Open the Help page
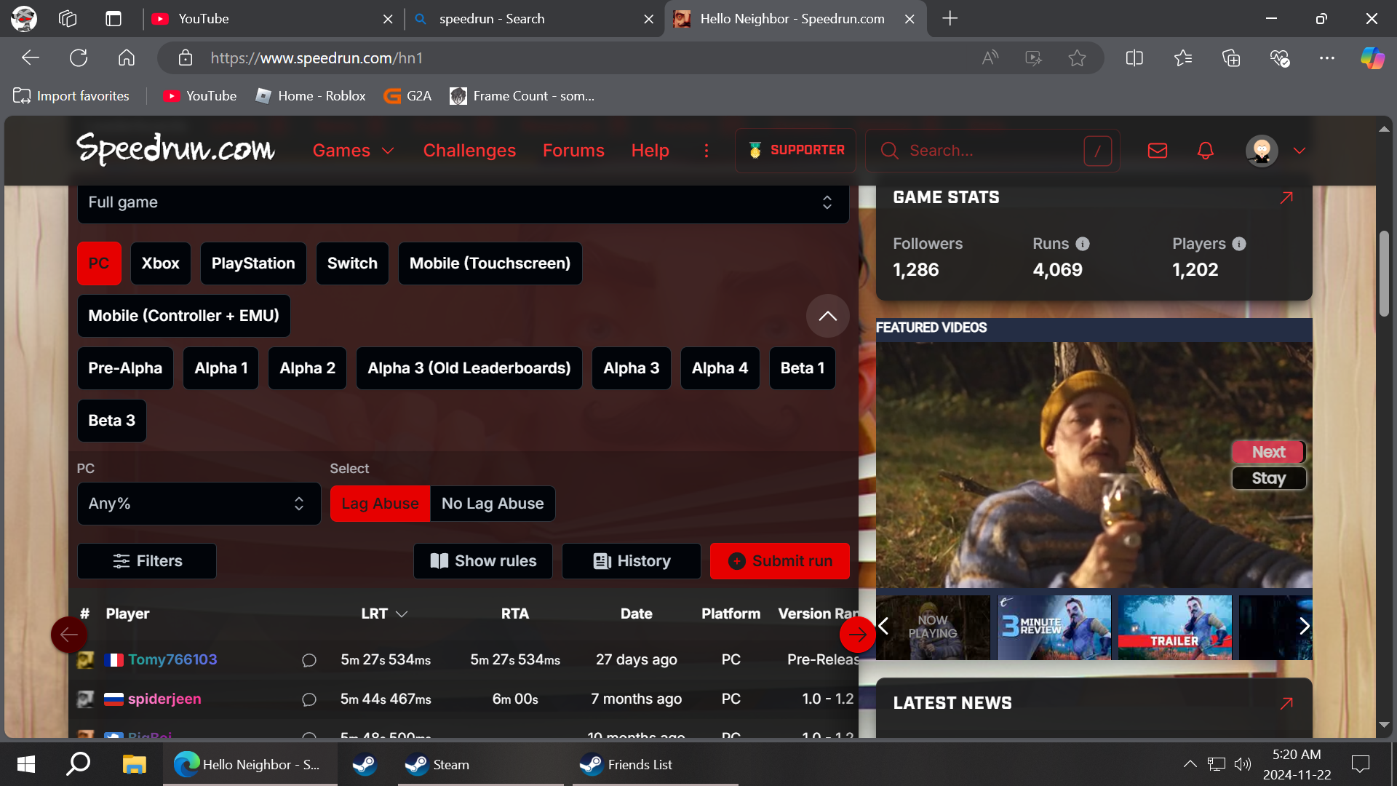 650,151
